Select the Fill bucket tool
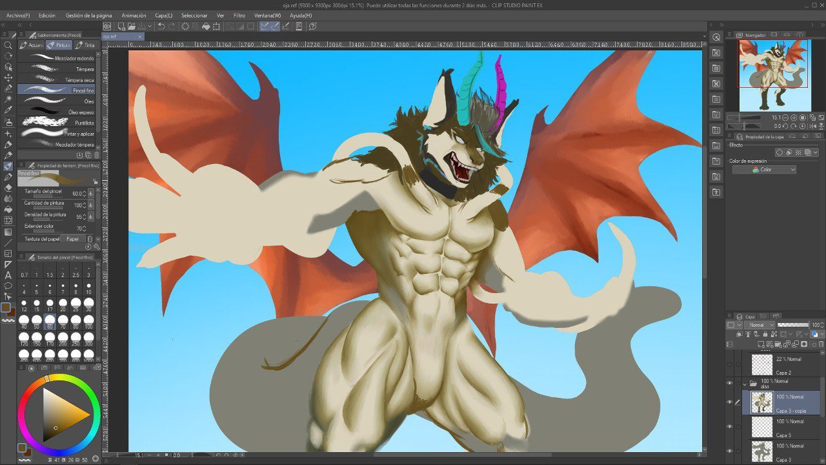This screenshot has height=465, width=826. 8,209
